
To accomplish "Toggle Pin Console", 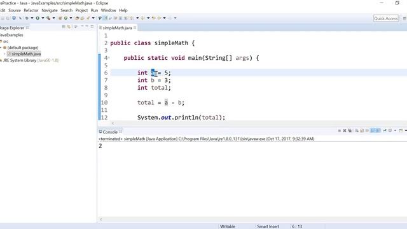I will pyautogui.click(x=385, y=130).
